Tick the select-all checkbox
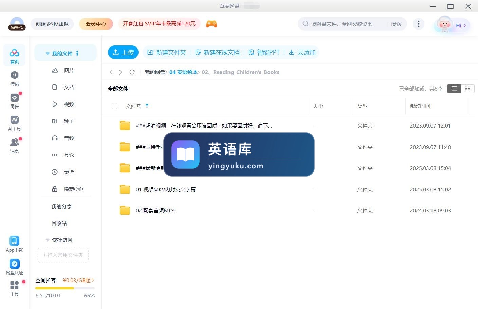Viewport: 478px width, 309px height. coord(114,106)
